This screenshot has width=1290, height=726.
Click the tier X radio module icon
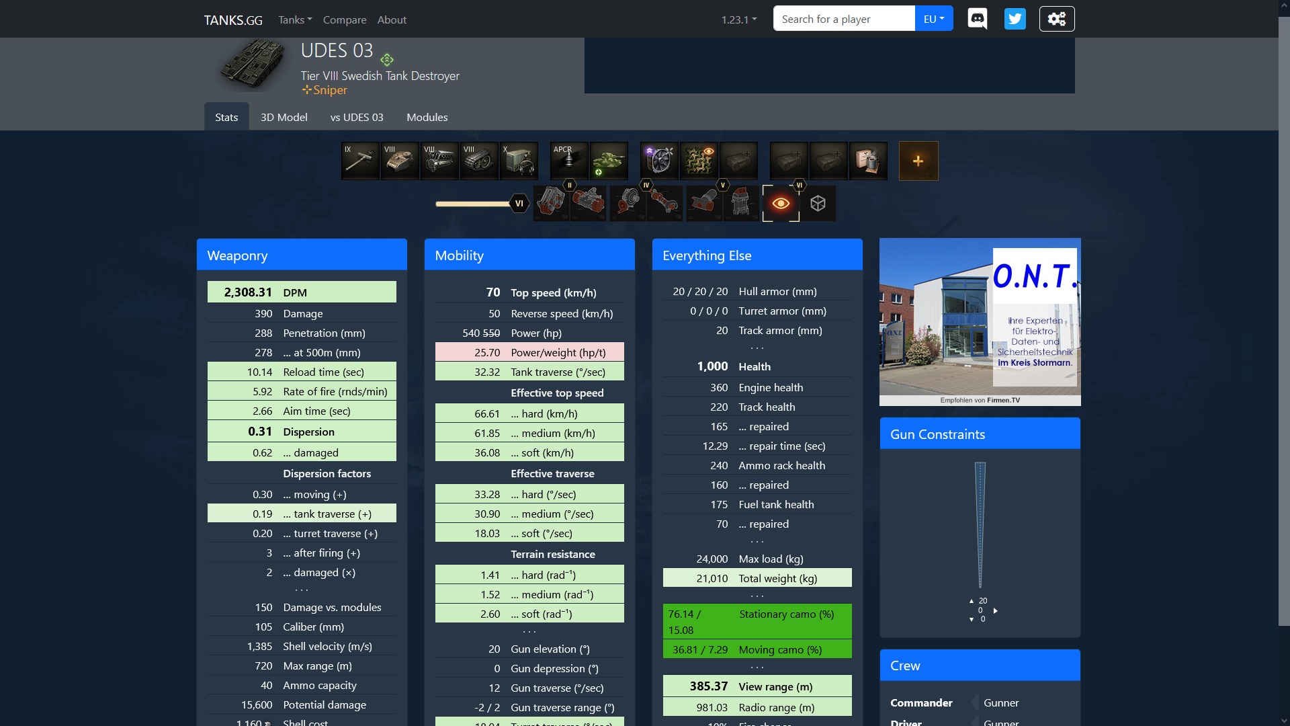519,161
